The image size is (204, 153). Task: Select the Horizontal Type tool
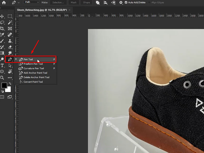pyautogui.click(x=3, y=66)
